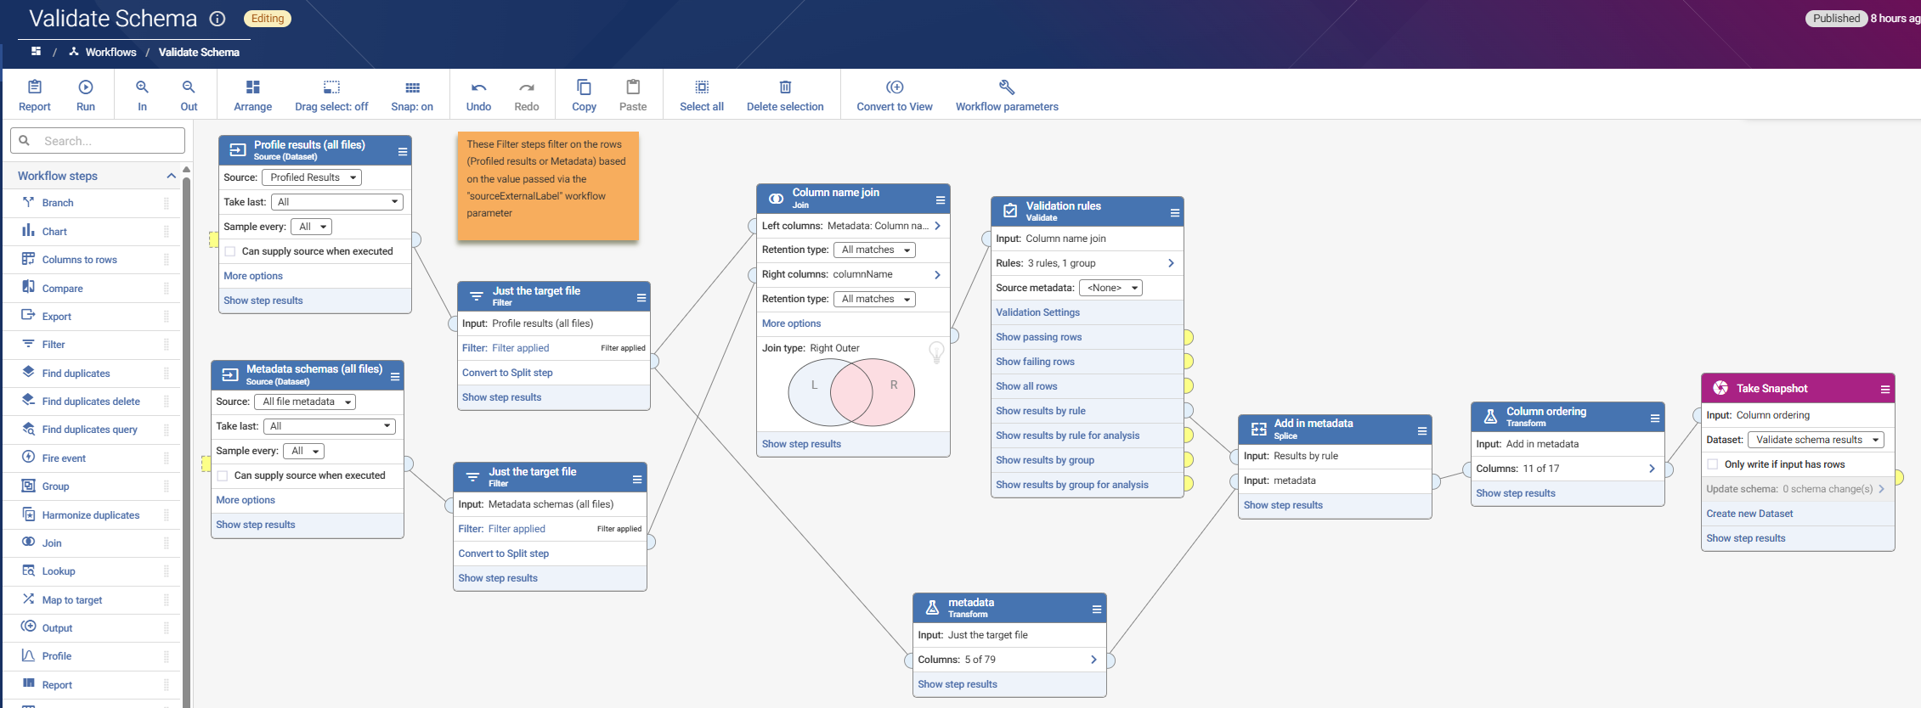Open Workflows breadcrumb link
Viewport: 1921px width, 708px height.
point(110,52)
